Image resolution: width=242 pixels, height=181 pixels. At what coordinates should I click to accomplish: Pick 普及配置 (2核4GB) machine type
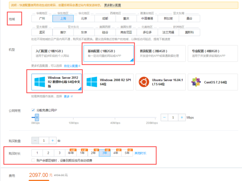click(161, 54)
